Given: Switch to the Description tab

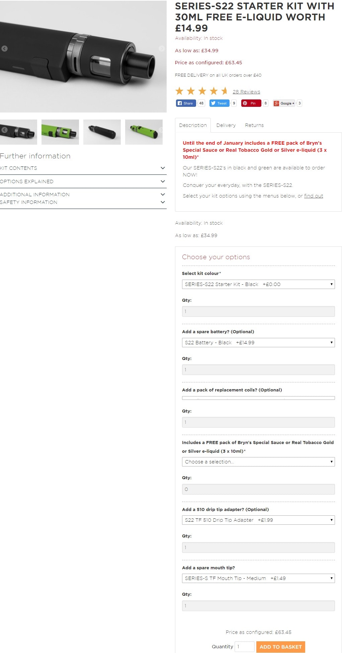Looking at the screenshot, I should click(193, 125).
